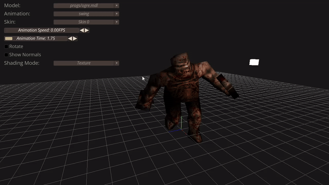Open the Skin dropdown showing Skin 0

pos(86,22)
